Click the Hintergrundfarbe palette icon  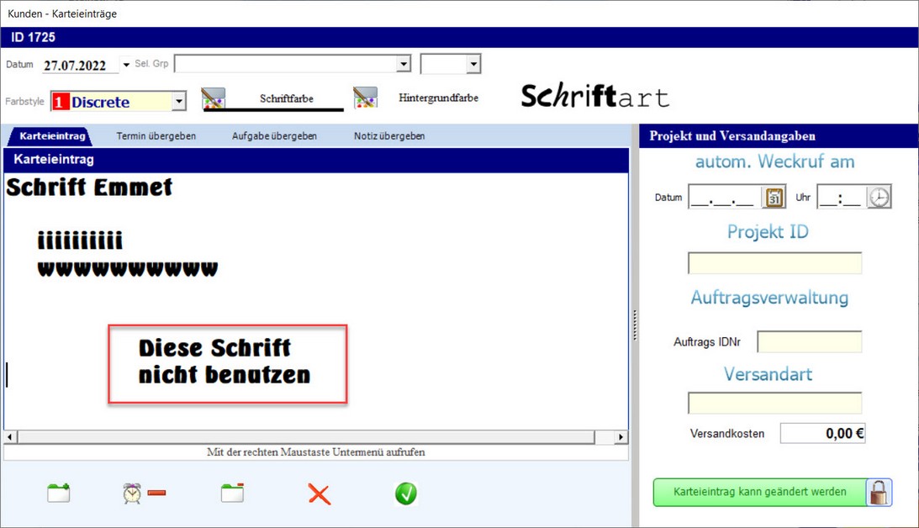(x=365, y=98)
